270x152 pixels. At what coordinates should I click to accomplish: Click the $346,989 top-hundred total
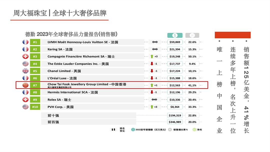click(175, 122)
